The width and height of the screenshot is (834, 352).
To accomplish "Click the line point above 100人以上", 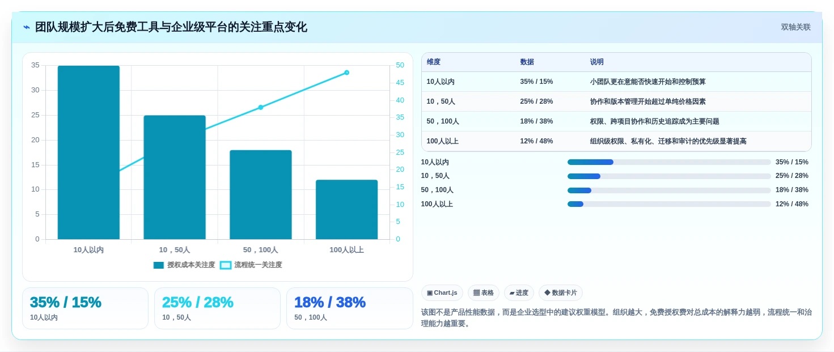I will [x=346, y=73].
